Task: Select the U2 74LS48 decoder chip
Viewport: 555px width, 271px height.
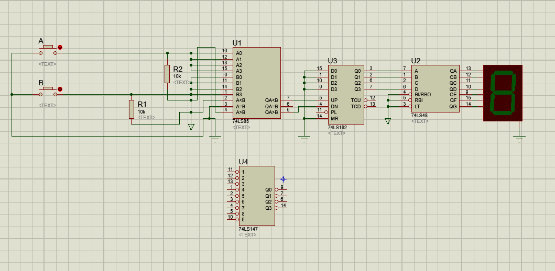Action: (435, 89)
